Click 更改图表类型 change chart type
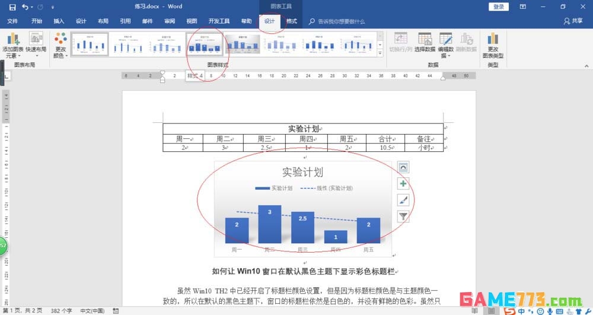The height and width of the screenshot is (315, 593). tap(493, 45)
